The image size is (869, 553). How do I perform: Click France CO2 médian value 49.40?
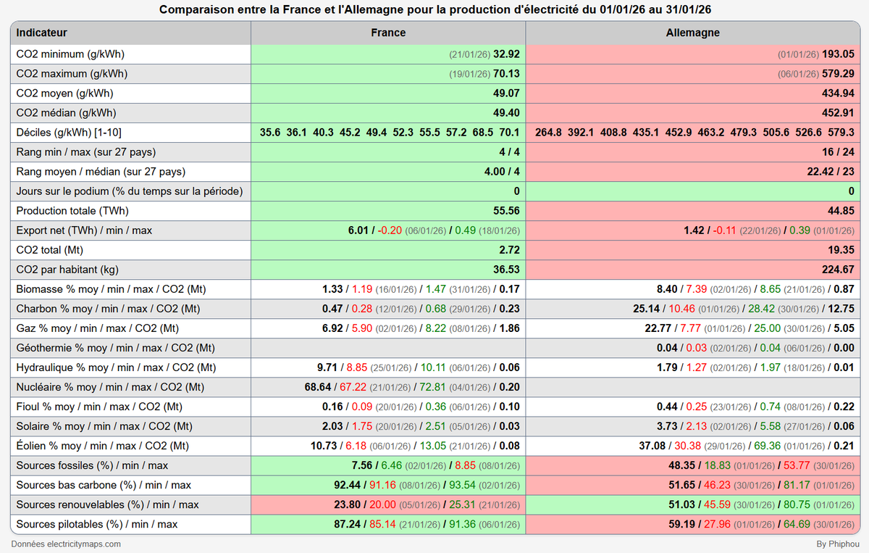coord(507,112)
